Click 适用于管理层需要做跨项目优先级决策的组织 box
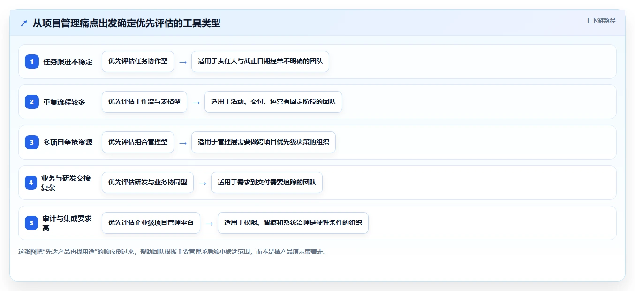Image resolution: width=635 pixels, height=291 pixels. [x=264, y=142]
